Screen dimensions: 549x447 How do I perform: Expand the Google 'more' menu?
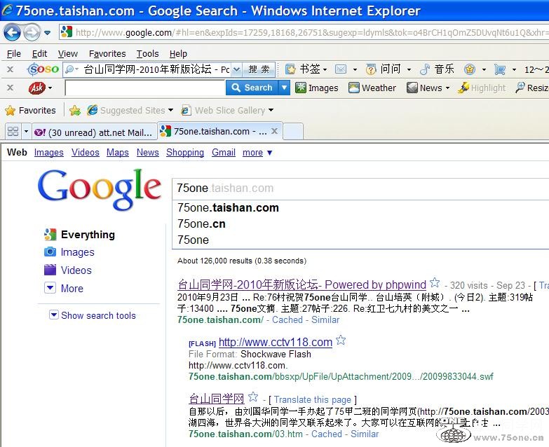coord(257,153)
